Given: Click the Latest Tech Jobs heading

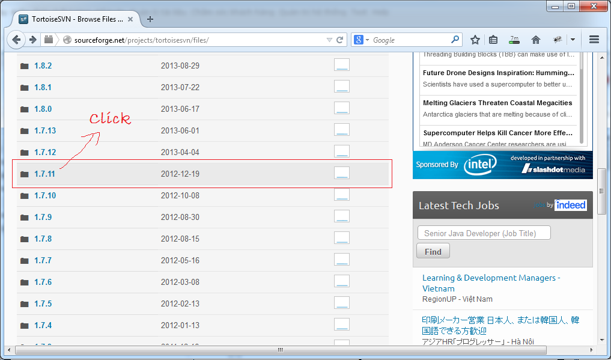Looking at the screenshot, I should (458, 206).
